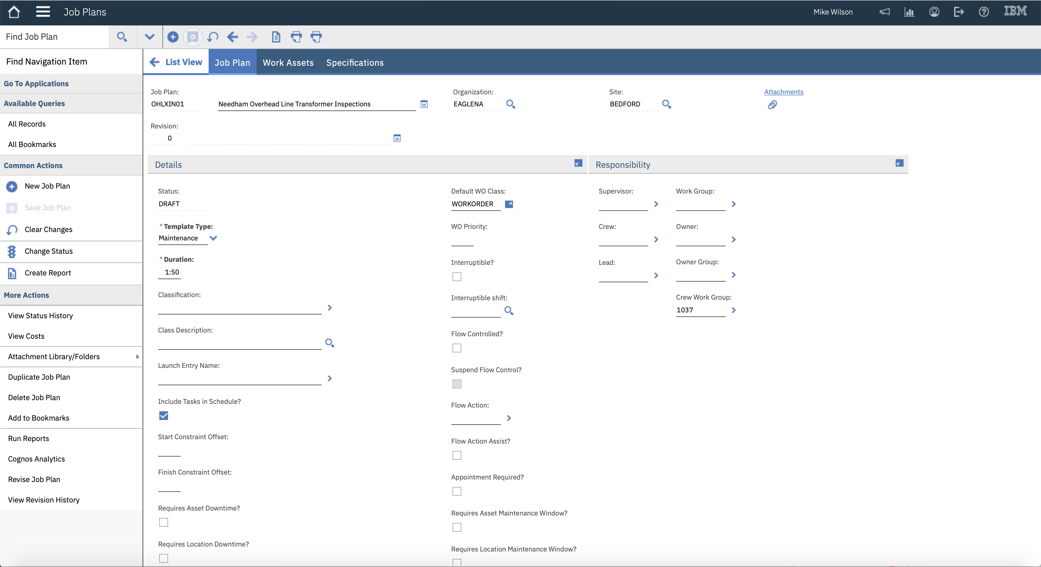
Task: Select Duplicate Job Plan action
Action: pos(39,377)
